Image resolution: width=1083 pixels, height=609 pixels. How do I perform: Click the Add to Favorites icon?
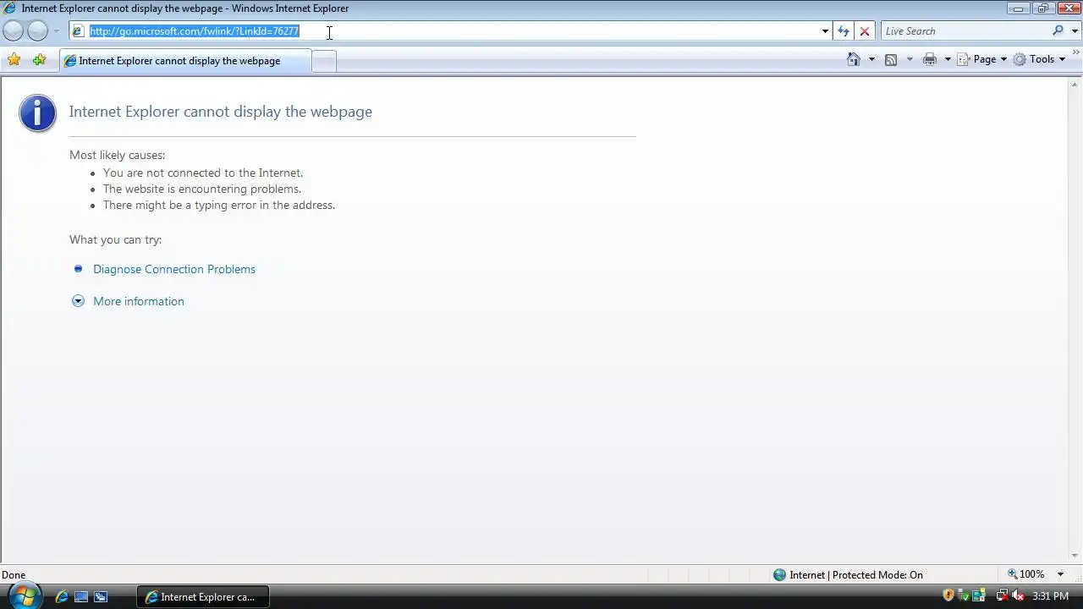[x=39, y=59]
